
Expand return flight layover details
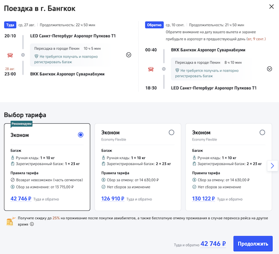point(269,69)
